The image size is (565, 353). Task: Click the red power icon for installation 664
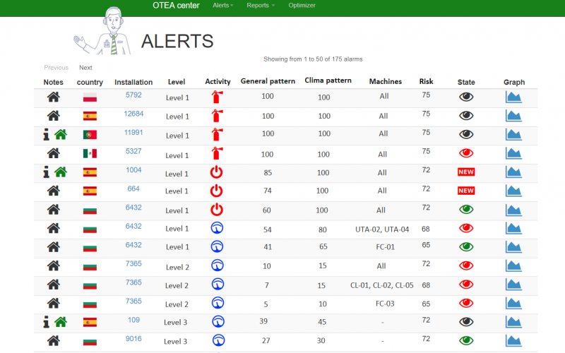[x=218, y=191]
